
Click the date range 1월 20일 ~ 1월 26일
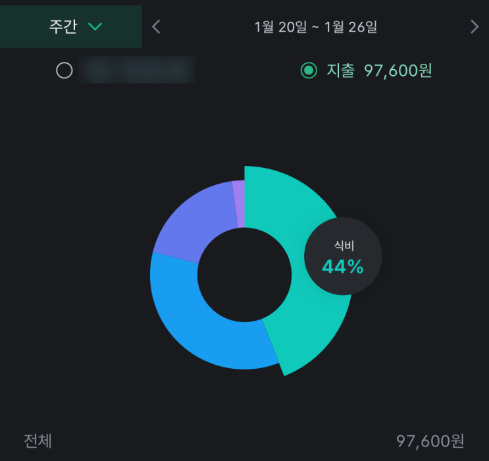(316, 27)
